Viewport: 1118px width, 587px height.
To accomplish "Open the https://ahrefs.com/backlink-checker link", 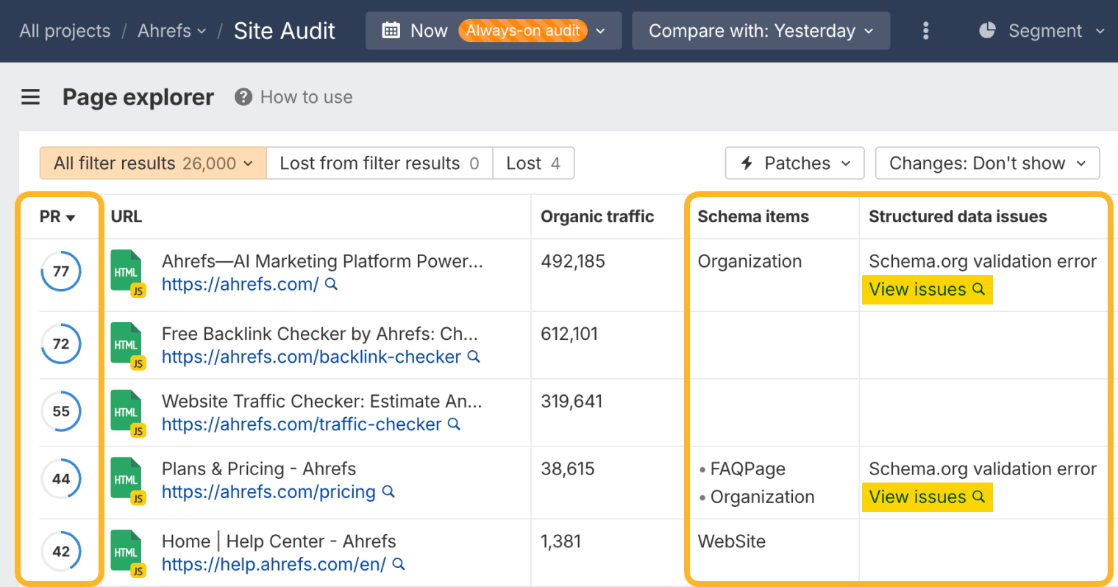I will [x=311, y=357].
